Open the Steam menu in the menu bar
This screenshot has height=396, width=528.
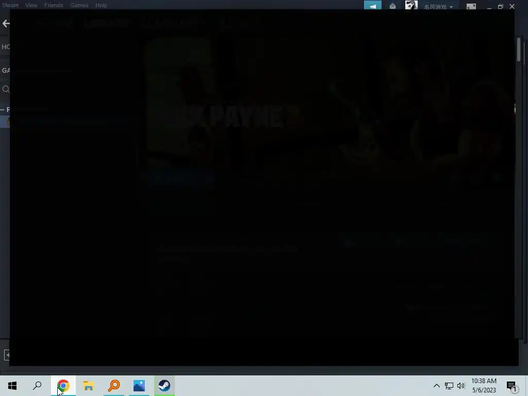point(10,5)
